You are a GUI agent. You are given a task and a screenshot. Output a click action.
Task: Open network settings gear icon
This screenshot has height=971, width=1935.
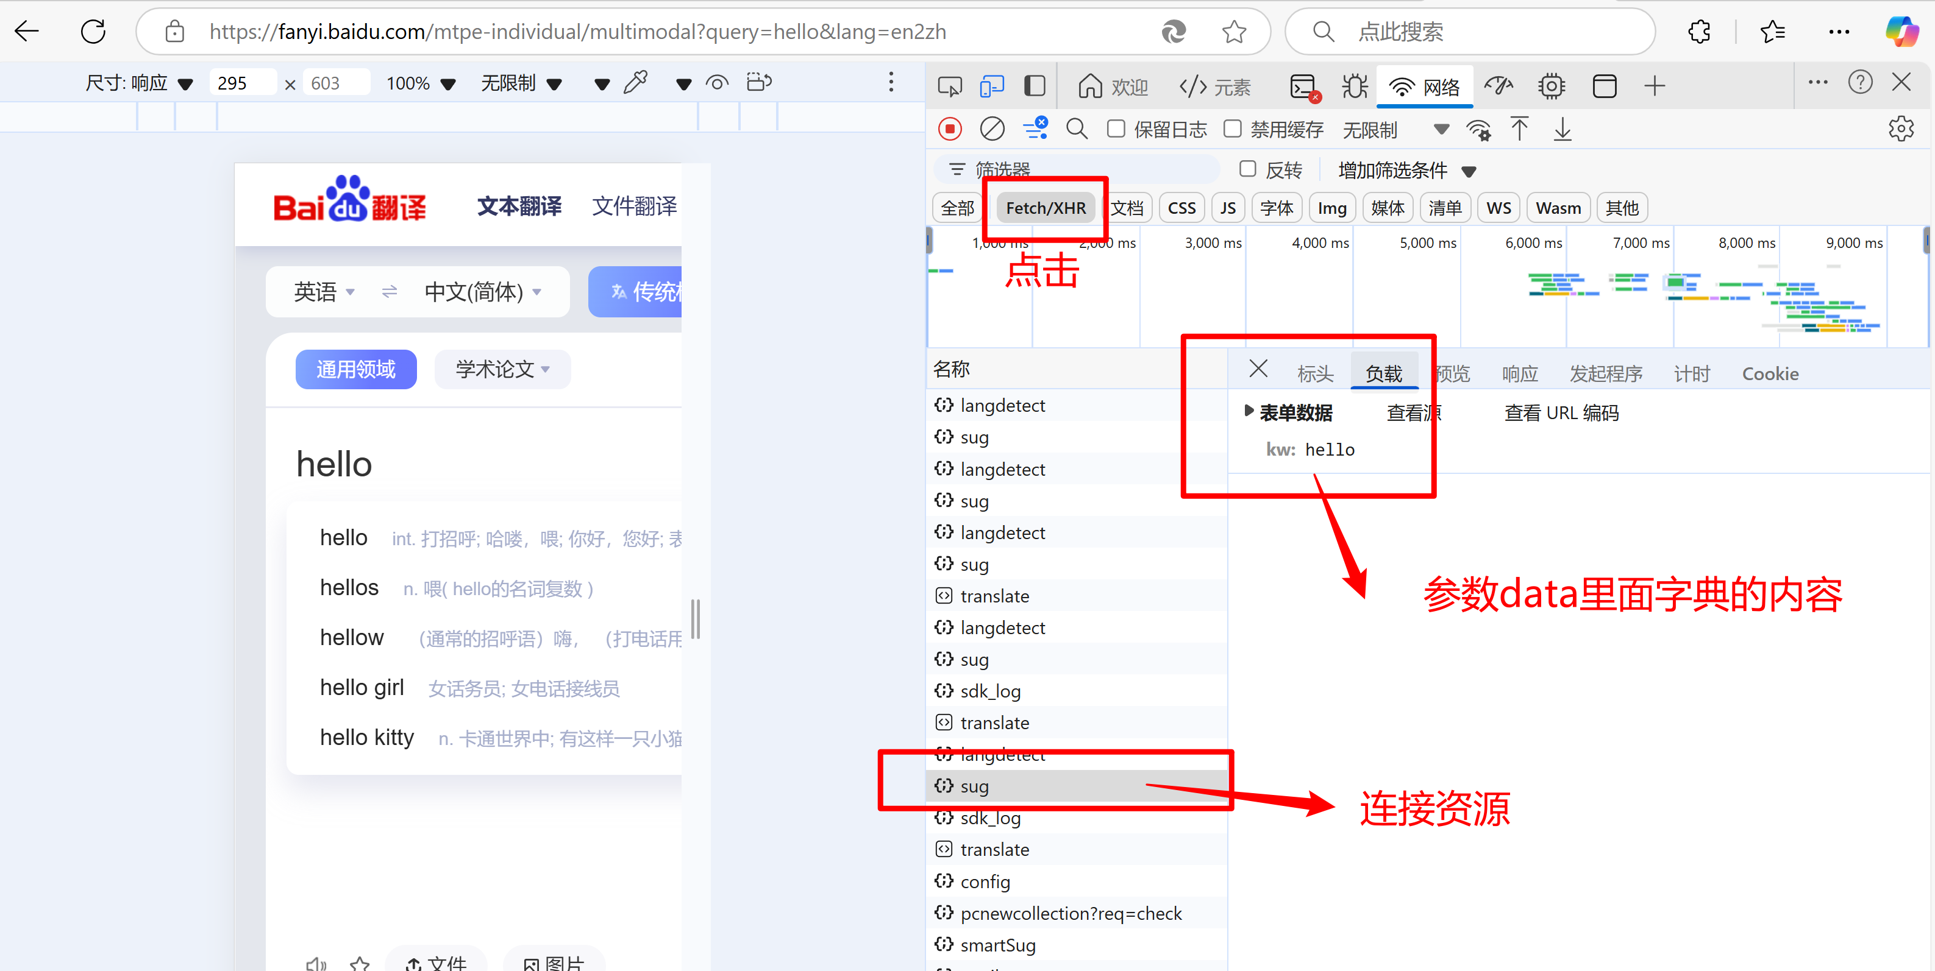[x=1900, y=129]
